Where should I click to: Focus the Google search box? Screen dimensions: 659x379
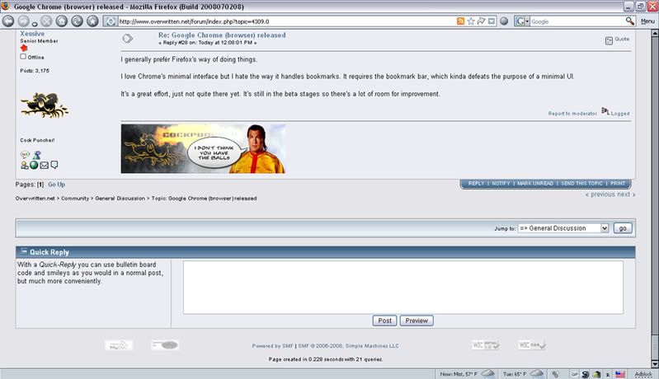coord(577,21)
